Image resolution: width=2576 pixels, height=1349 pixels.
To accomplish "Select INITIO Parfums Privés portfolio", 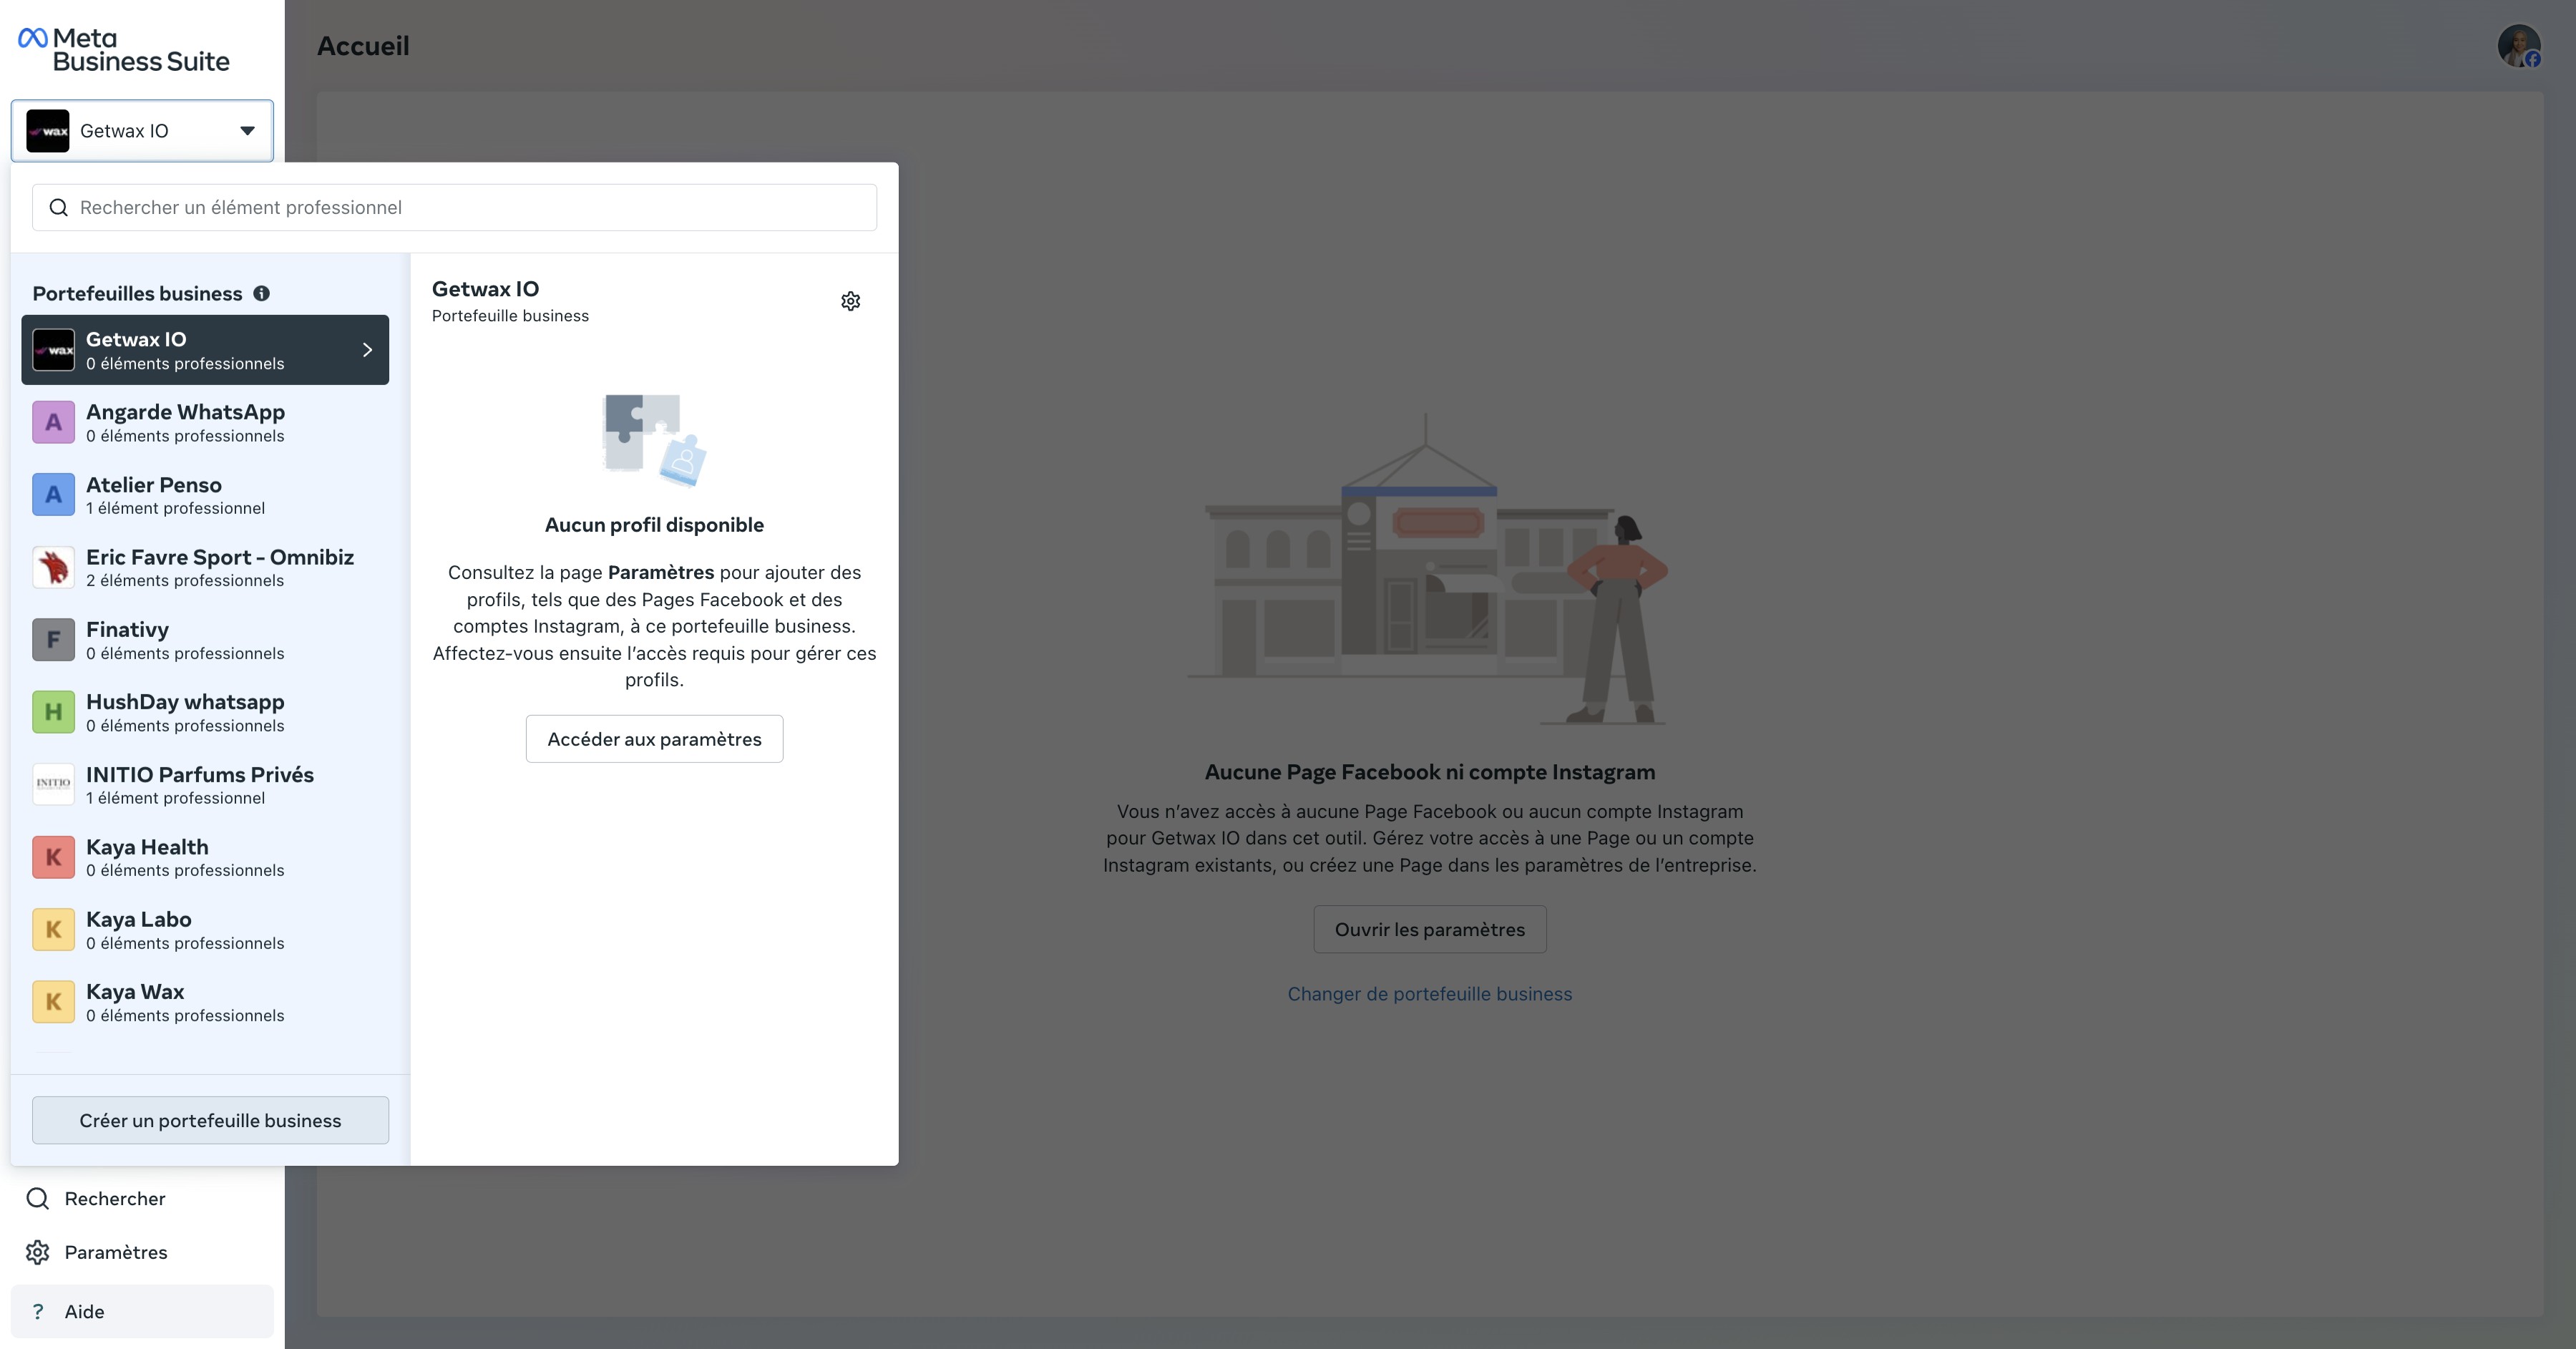I will (x=205, y=785).
